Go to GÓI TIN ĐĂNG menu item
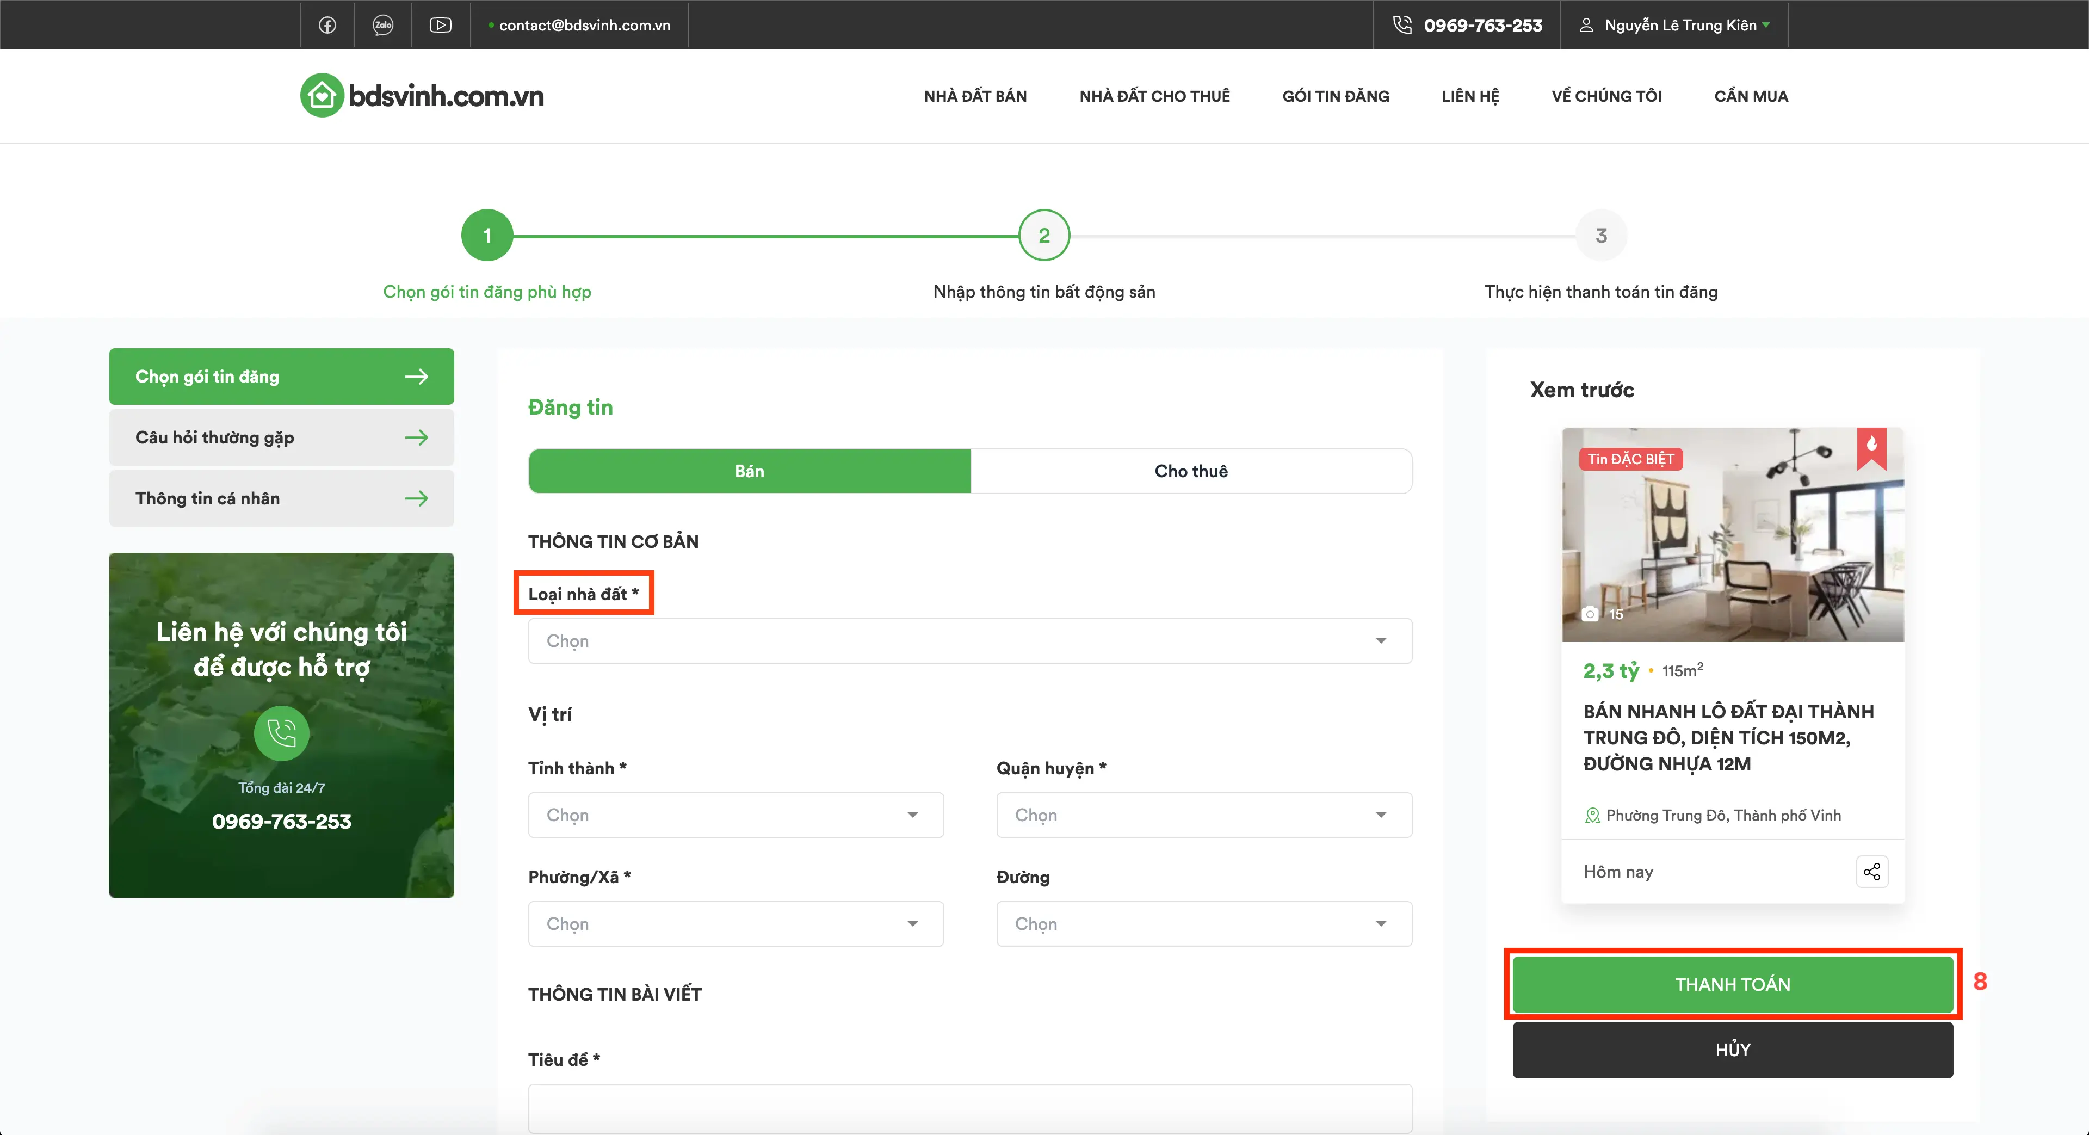Image resolution: width=2089 pixels, height=1135 pixels. (x=1336, y=96)
